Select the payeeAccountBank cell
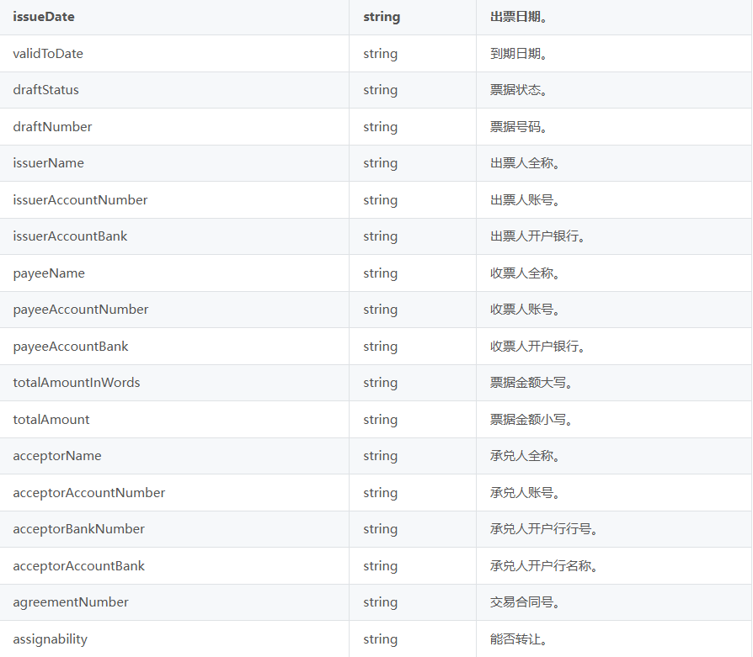 [x=71, y=347]
